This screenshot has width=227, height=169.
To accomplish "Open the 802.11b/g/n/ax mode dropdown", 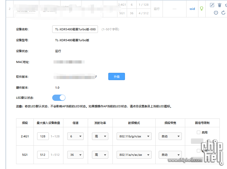I will click(134, 136).
